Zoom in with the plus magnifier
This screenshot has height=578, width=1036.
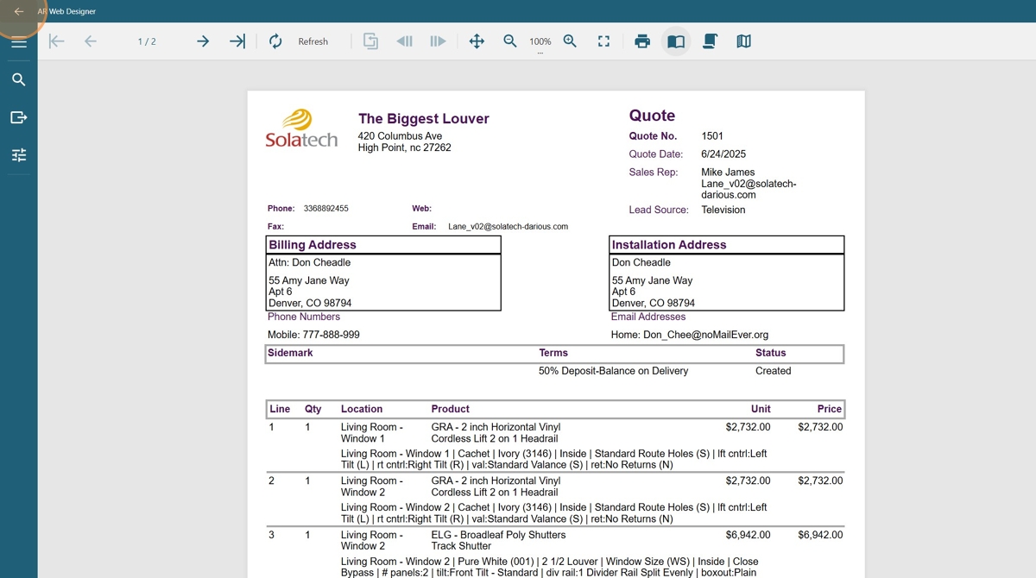click(x=570, y=41)
